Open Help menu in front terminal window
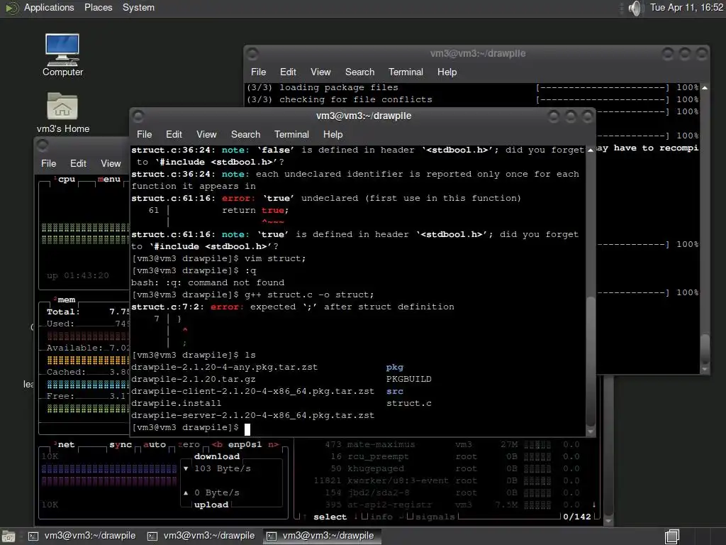Image resolution: width=726 pixels, height=545 pixels. (x=333, y=134)
